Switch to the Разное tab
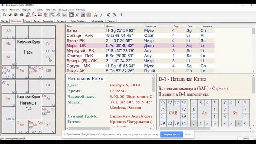256x144 pixels. tap(111, 21)
